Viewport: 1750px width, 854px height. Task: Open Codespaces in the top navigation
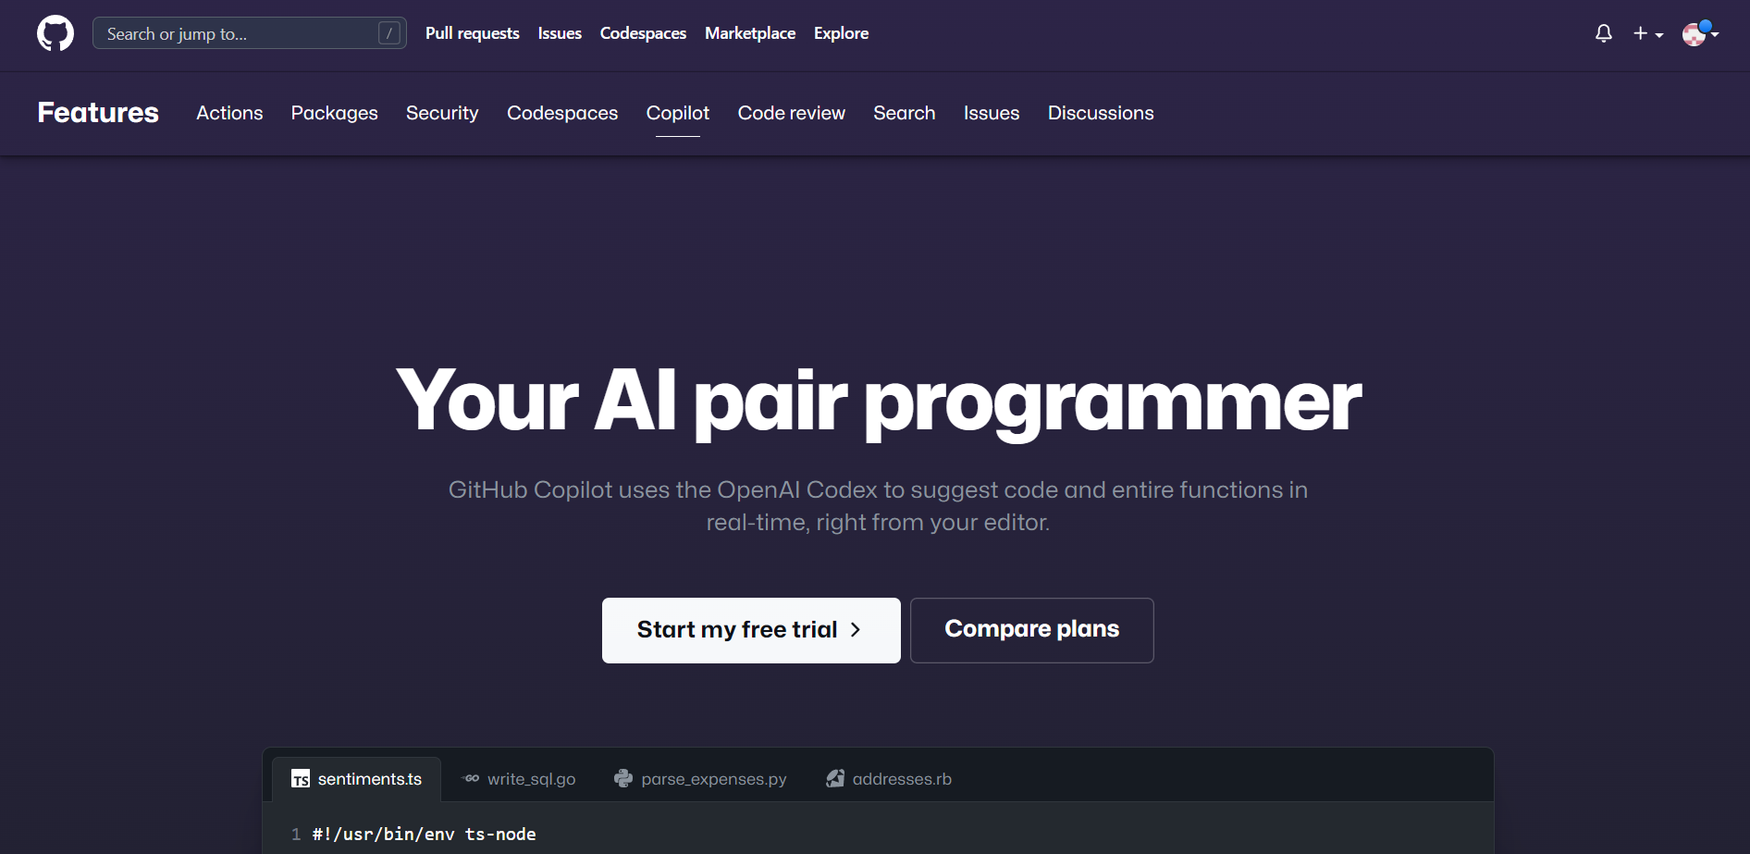coord(643,33)
